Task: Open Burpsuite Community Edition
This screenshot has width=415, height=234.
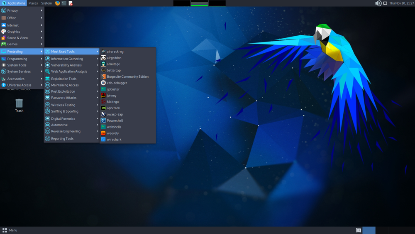Action: pos(127,76)
